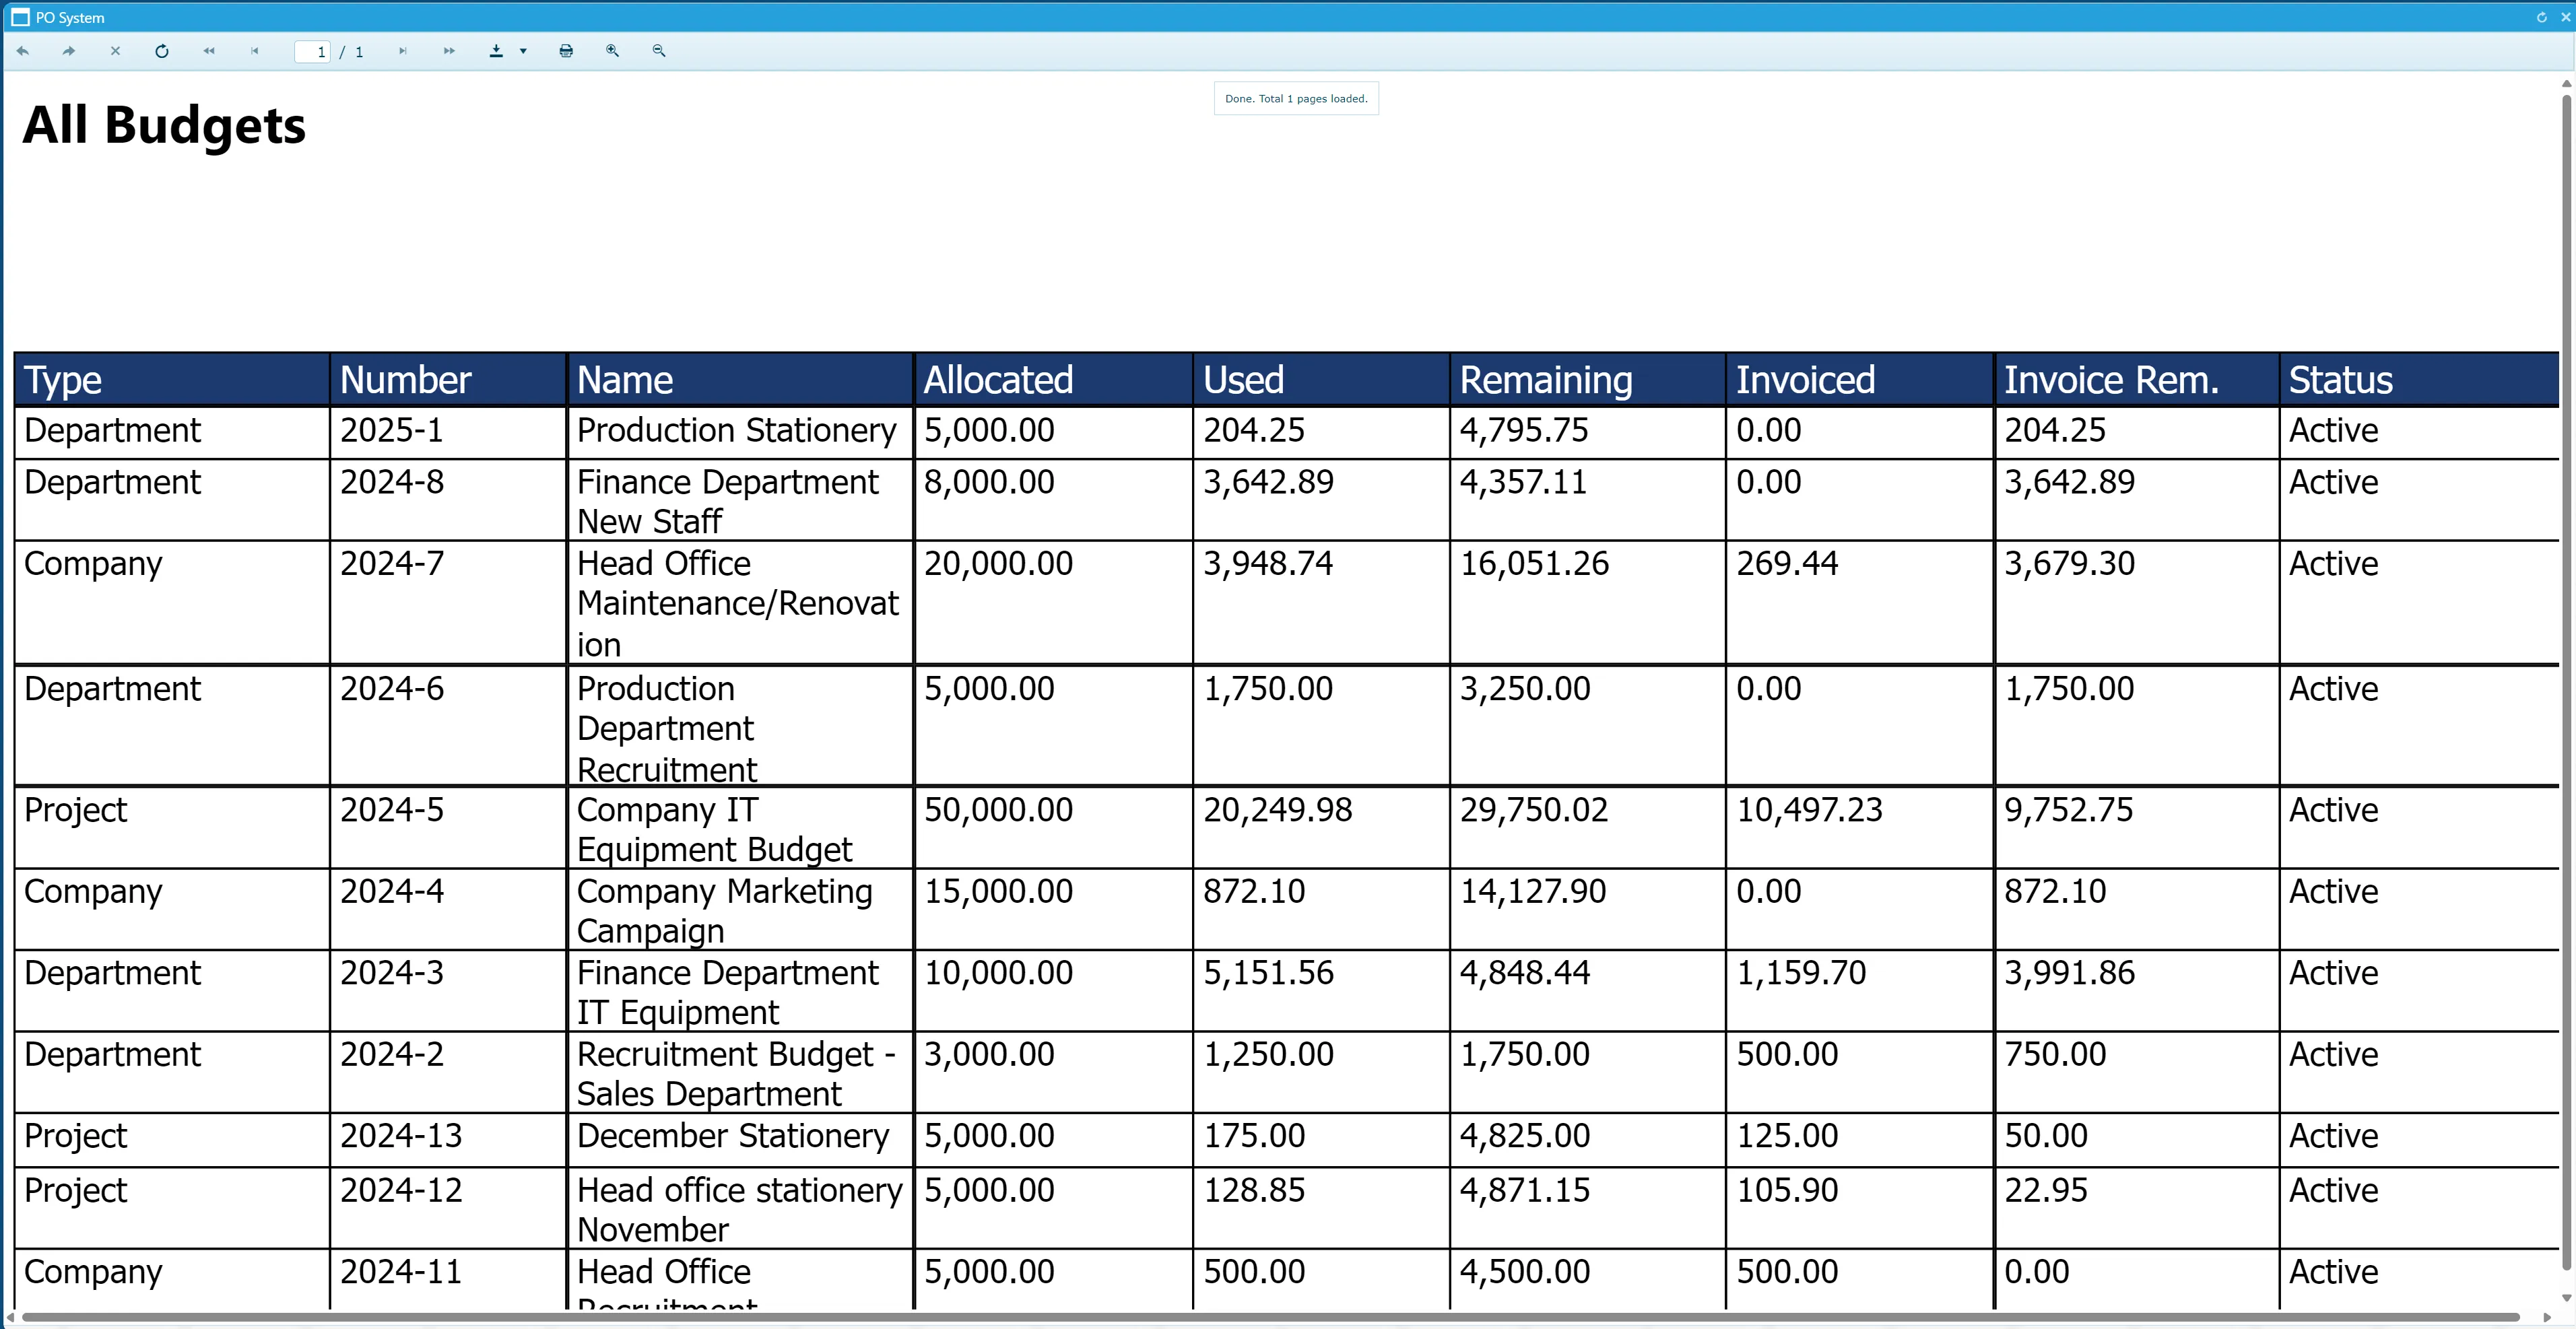Zoom out with the magnifier minus icon
2576x1329 pixels.
(659, 51)
